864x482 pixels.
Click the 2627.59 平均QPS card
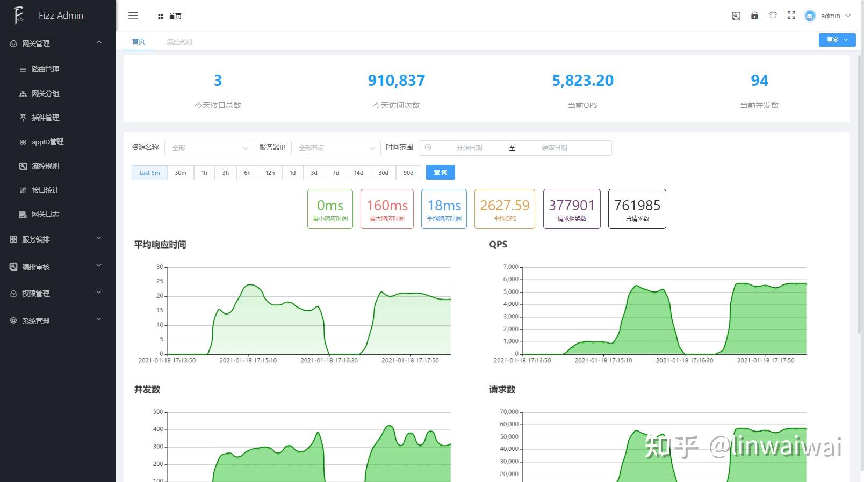(x=505, y=209)
